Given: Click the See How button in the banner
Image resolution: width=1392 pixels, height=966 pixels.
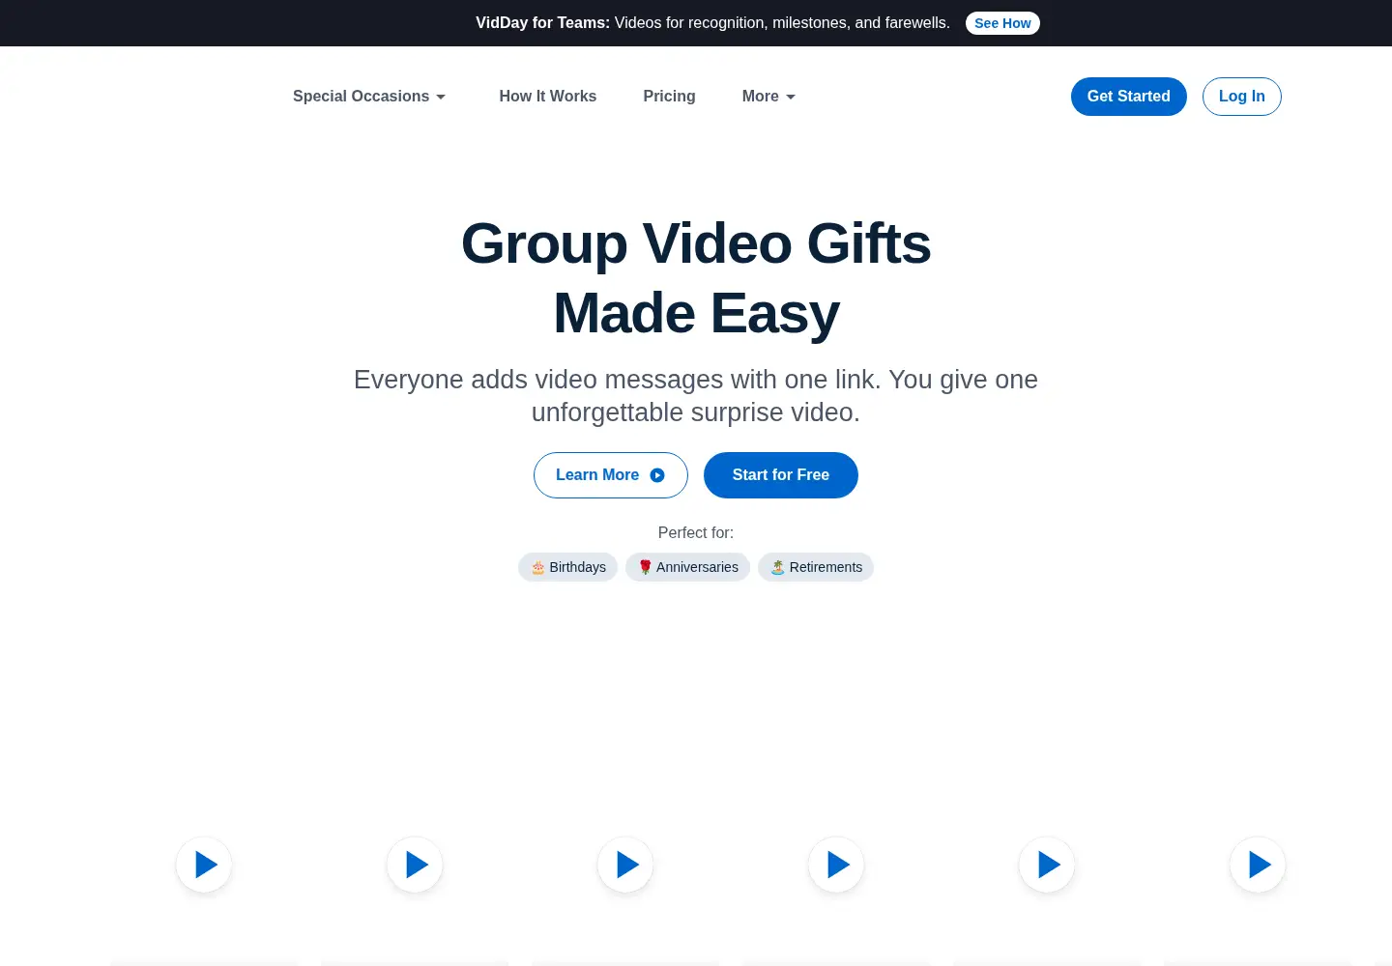Looking at the screenshot, I should [1002, 23].
